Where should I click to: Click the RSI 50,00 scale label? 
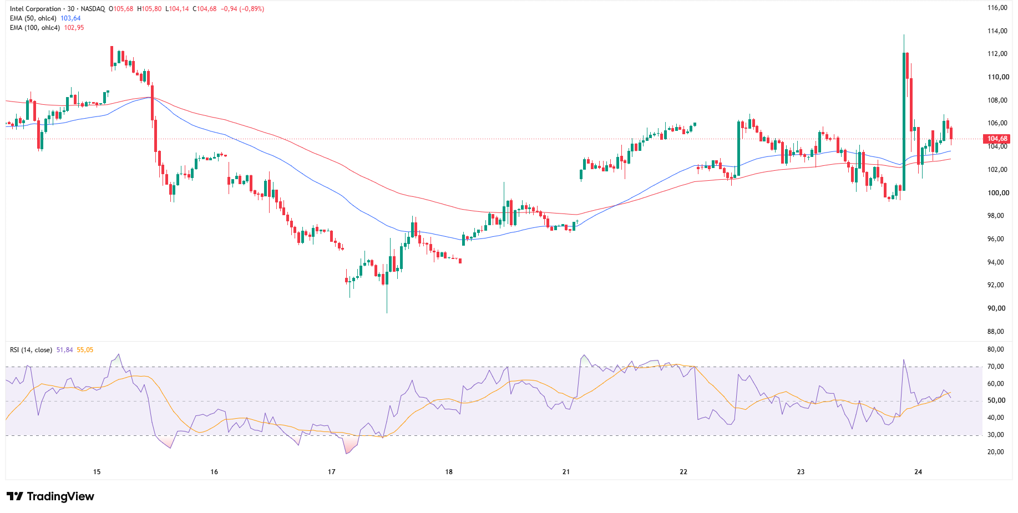click(996, 400)
